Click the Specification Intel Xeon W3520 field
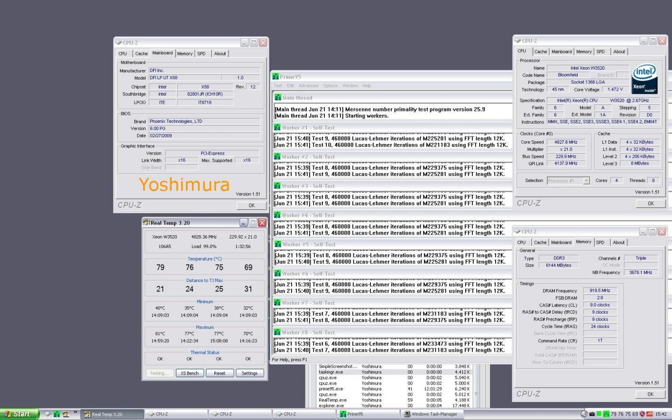The image size is (672, 420). [x=603, y=100]
